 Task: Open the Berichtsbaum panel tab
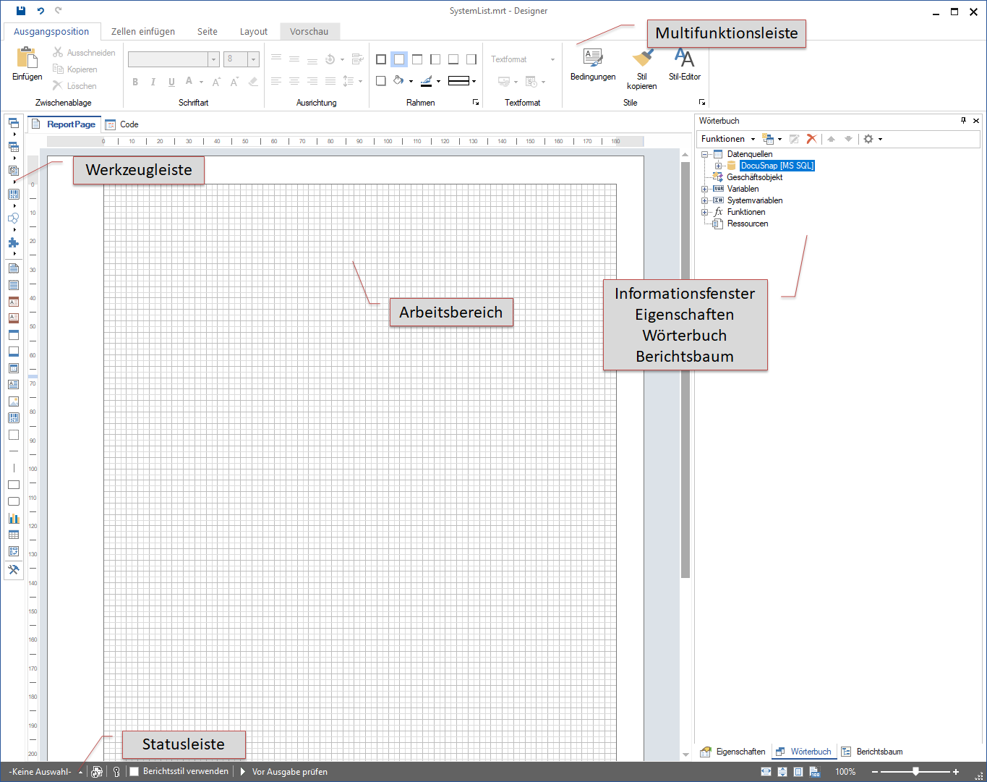[872, 752]
